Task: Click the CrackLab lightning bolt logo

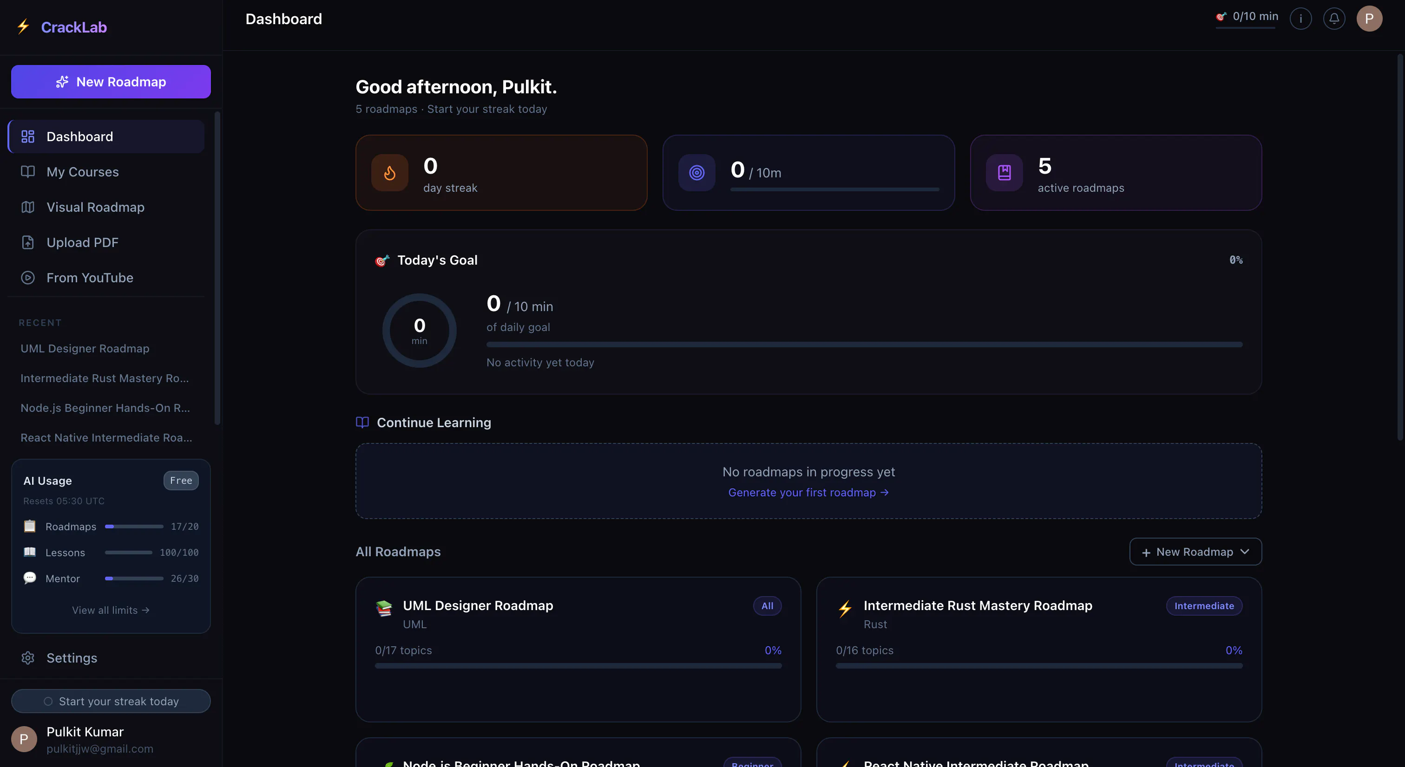Action: coord(23,27)
